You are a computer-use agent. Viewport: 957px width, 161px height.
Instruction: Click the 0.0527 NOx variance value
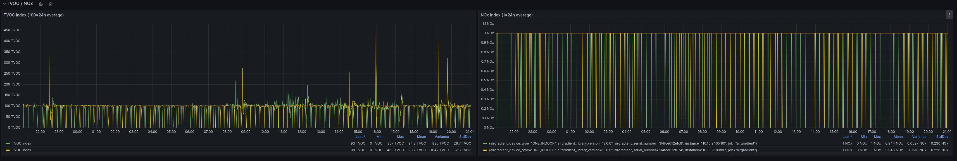pos(916,143)
